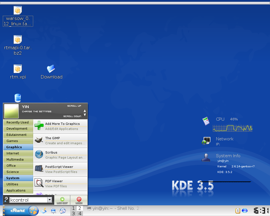Select the Internet category in the menu
Viewport: 270px width, 216px height.
(x=18, y=153)
